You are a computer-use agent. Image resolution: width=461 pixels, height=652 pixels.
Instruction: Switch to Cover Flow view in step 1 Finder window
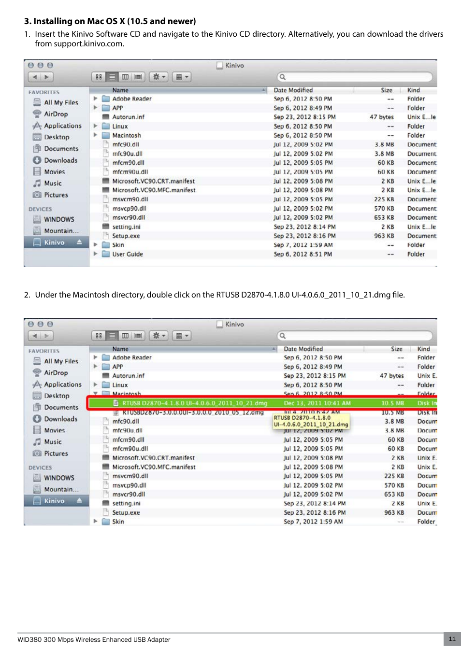[139, 77]
